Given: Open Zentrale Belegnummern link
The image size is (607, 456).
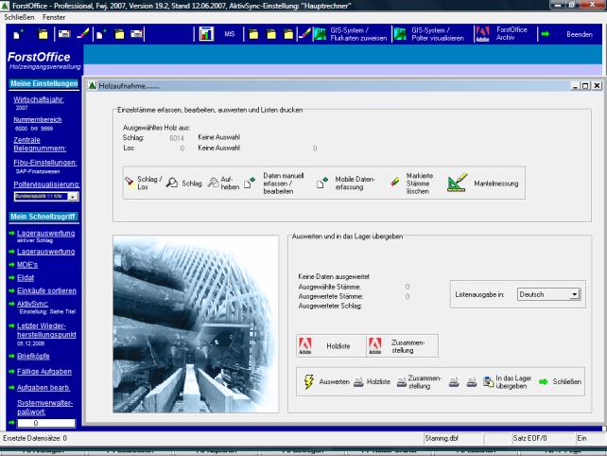Looking at the screenshot, I should coord(40,144).
